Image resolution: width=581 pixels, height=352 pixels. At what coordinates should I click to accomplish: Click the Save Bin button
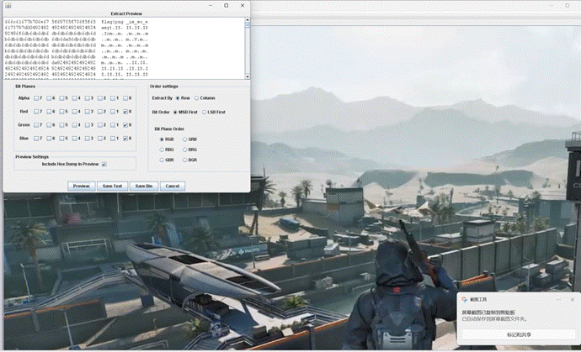point(144,186)
